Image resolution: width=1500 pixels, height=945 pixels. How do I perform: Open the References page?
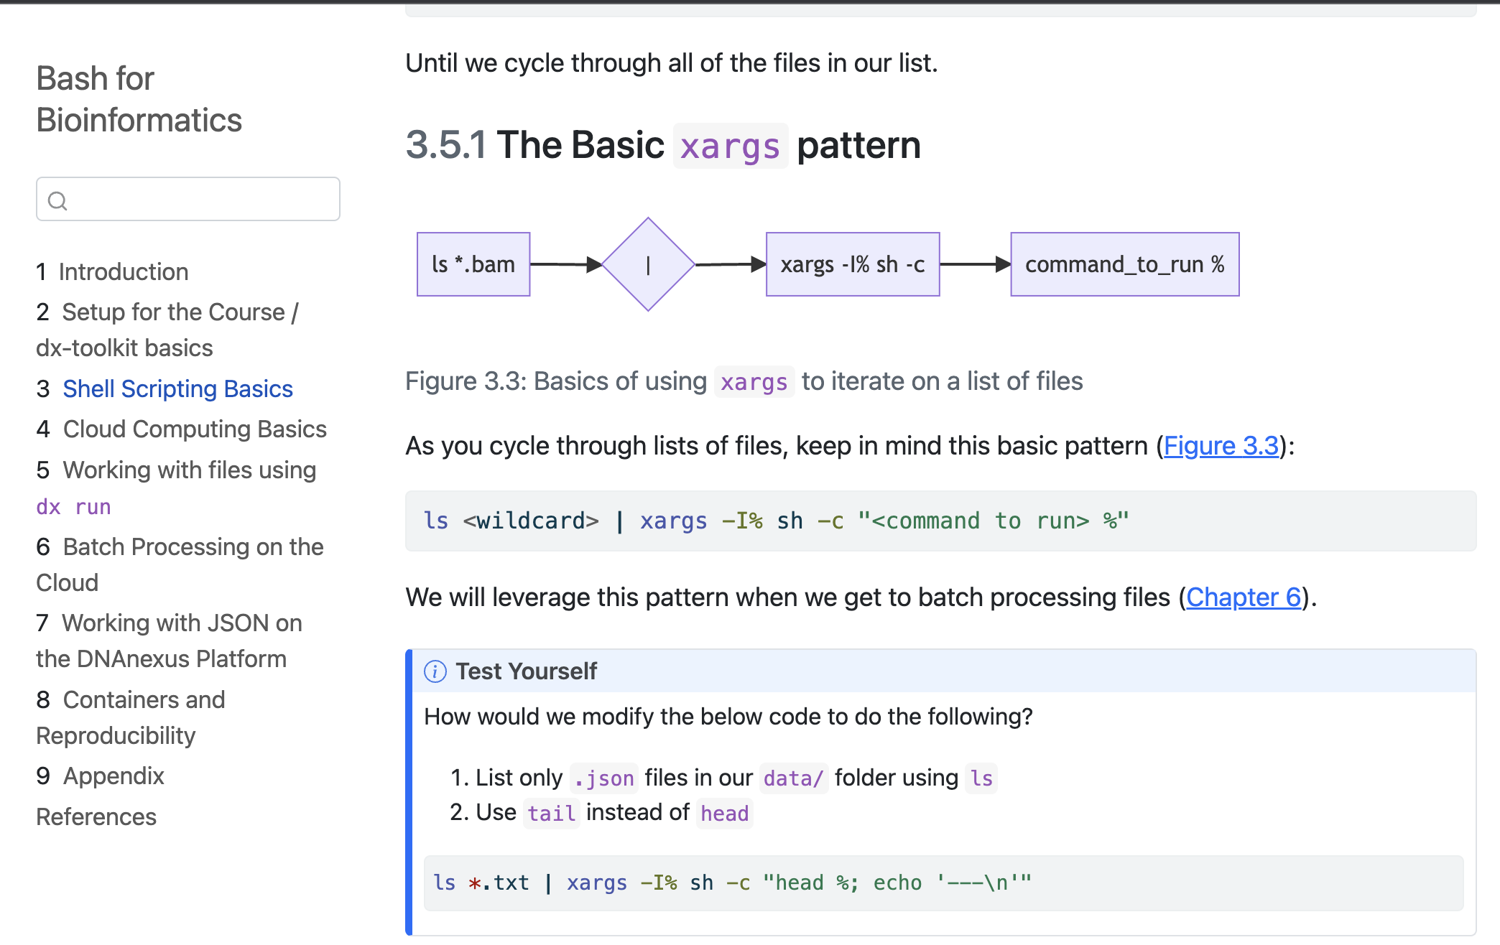[96, 816]
